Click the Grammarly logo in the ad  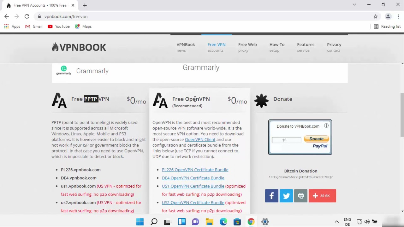pyautogui.click(x=64, y=71)
